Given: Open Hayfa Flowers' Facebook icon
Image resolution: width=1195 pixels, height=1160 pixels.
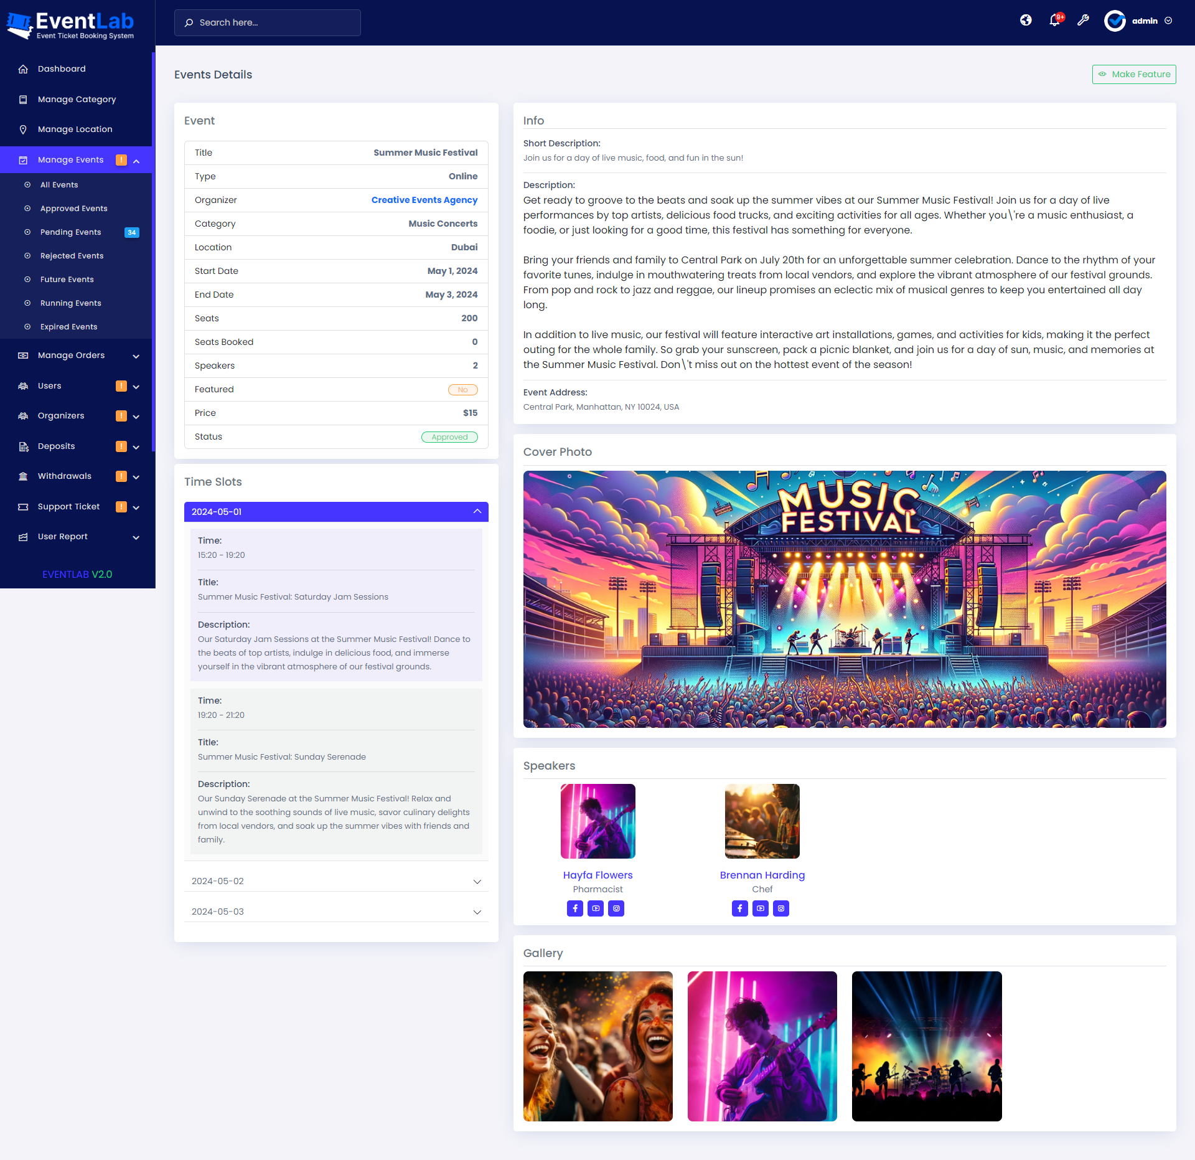Looking at the screenshot, I should click(x=574, y=908).
